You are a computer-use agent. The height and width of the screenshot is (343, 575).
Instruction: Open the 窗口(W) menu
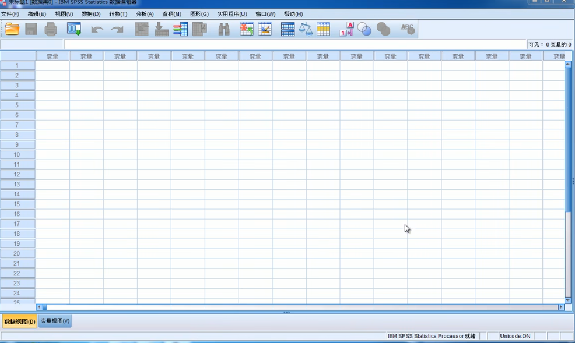(x=265, y=14)
